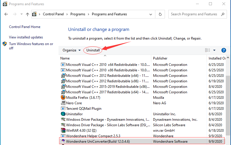
Task: Expand chevron after Control Panel breadcrumb
Action: tap(67, 14)
